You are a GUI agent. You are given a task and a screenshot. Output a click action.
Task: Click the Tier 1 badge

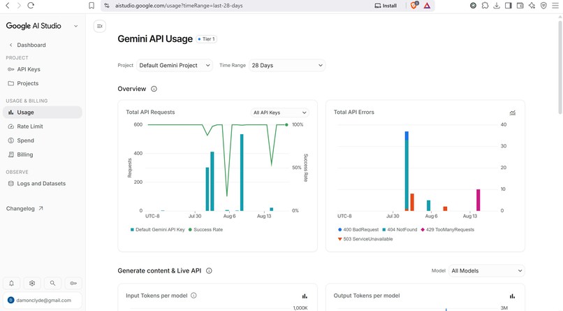pos(207,38)
